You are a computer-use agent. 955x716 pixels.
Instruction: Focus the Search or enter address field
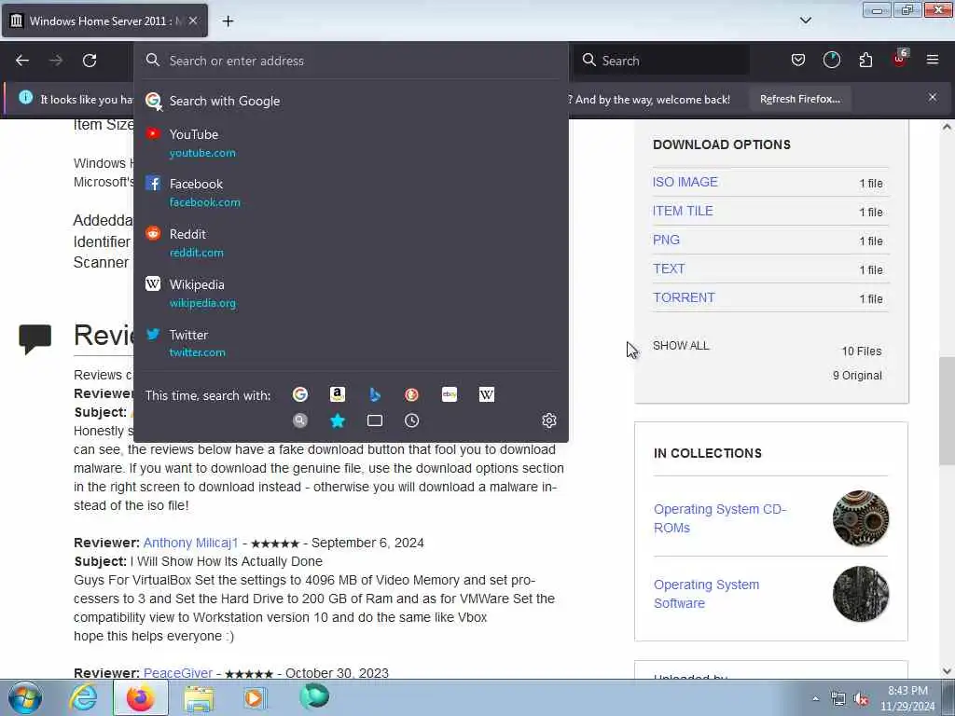(x=351, y=61)
